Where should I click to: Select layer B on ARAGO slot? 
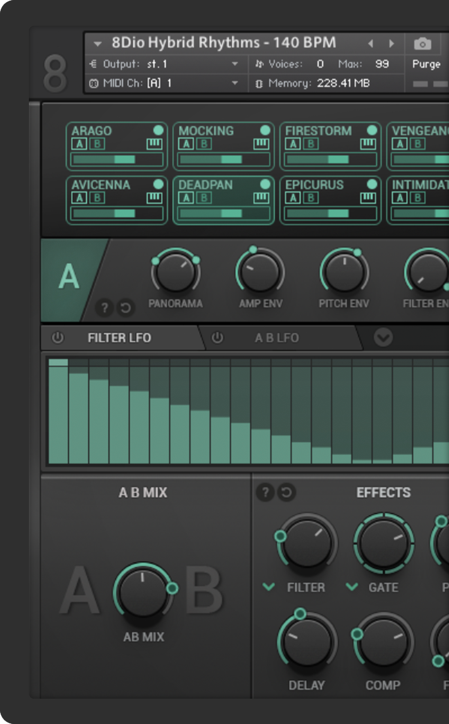tap(97, 144)
